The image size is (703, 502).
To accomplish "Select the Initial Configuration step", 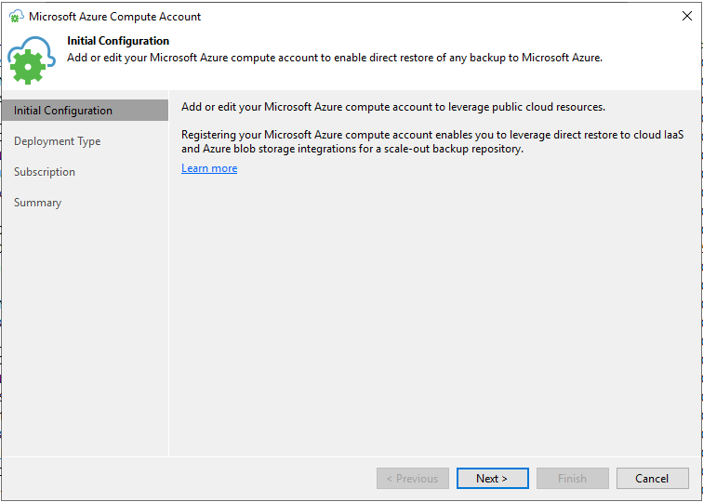I will pyautogui.click(x=63, y=111).
